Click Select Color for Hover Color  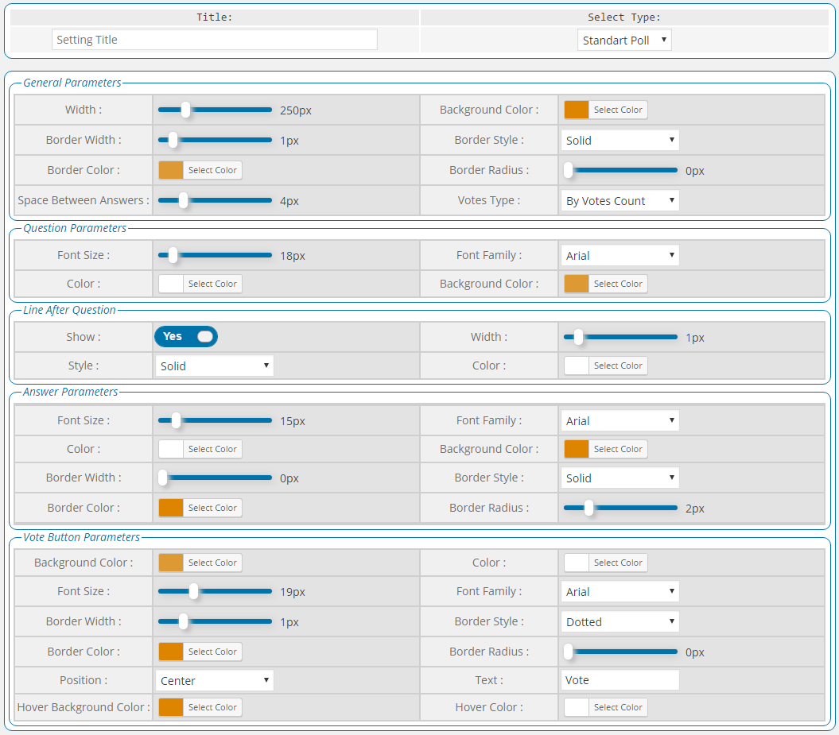click(x=618, y=707)
